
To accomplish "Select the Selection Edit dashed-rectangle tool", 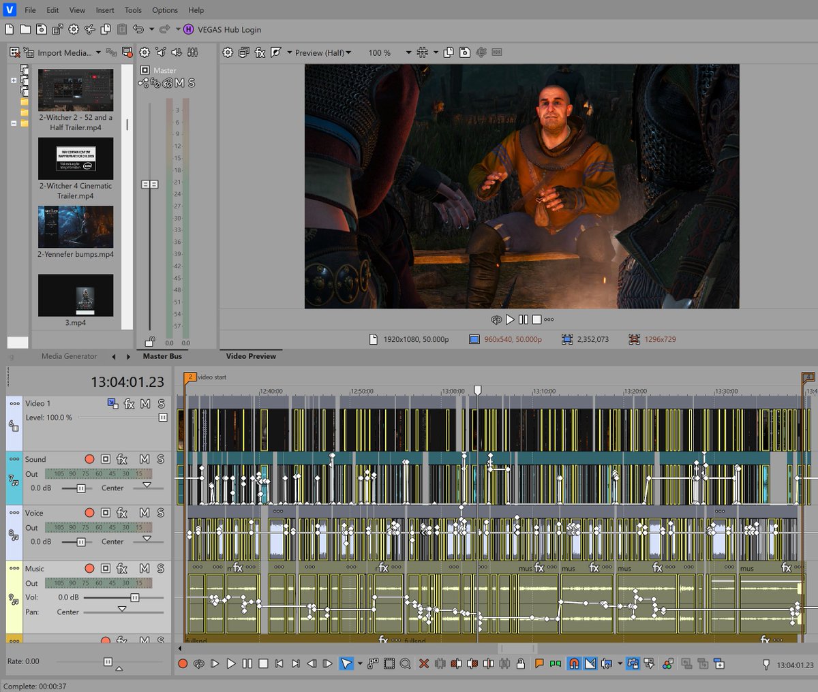I will 389,663.
